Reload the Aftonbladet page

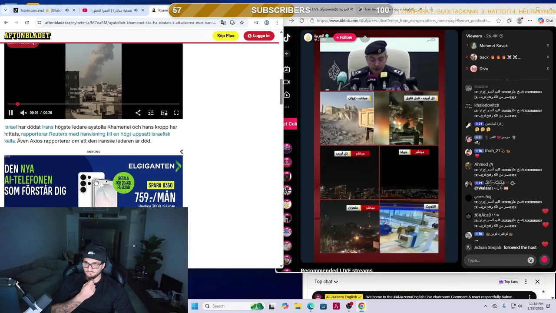point(27,23)
